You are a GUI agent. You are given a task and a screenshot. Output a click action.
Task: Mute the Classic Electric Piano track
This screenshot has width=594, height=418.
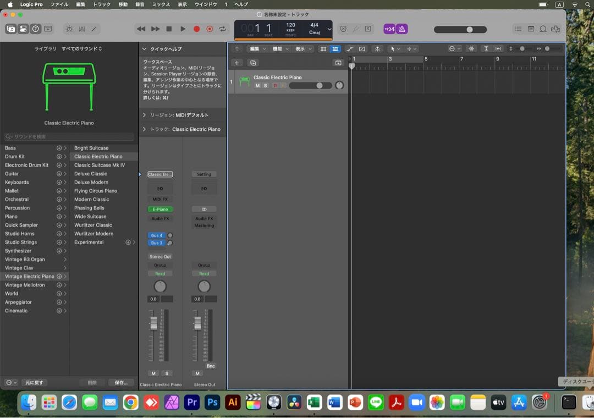pos(257,86)
